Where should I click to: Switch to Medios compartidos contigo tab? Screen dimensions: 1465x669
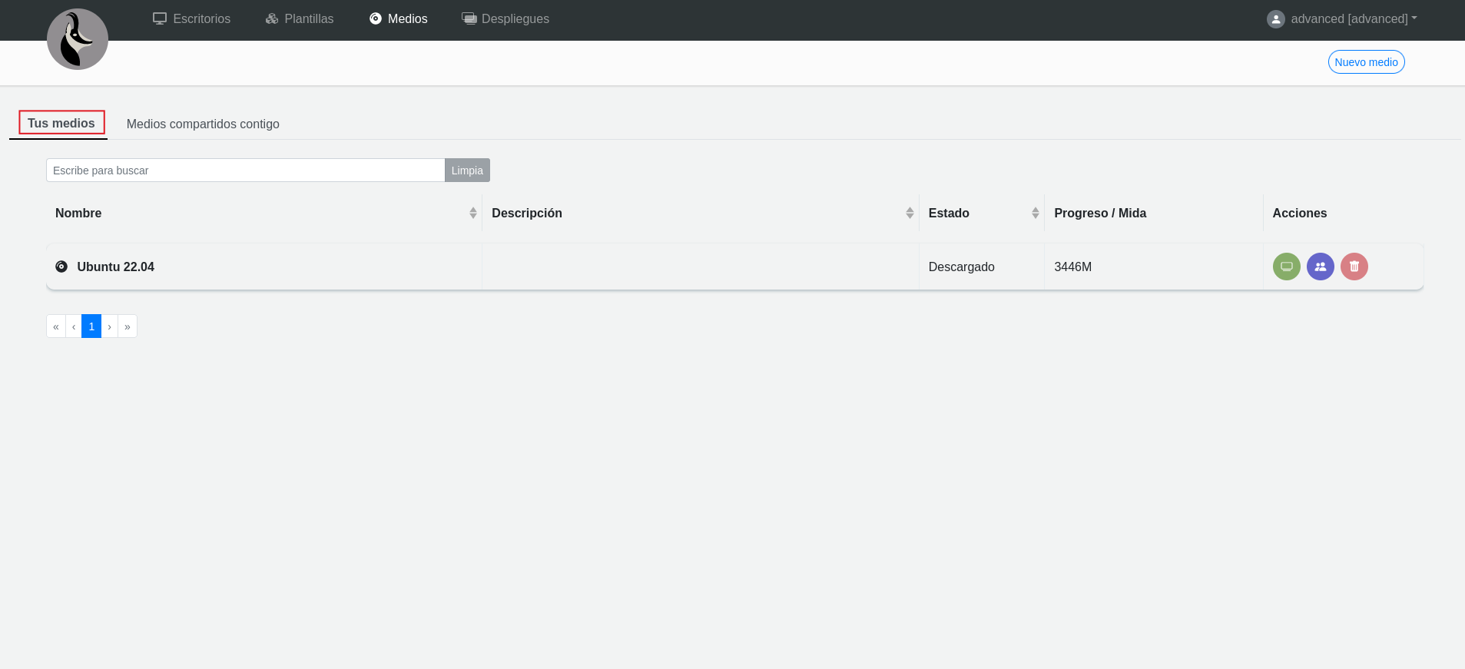(x=203, y=124)
